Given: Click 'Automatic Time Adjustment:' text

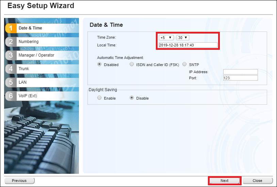Looking at the screenshot, I should [x=120, y=58].
